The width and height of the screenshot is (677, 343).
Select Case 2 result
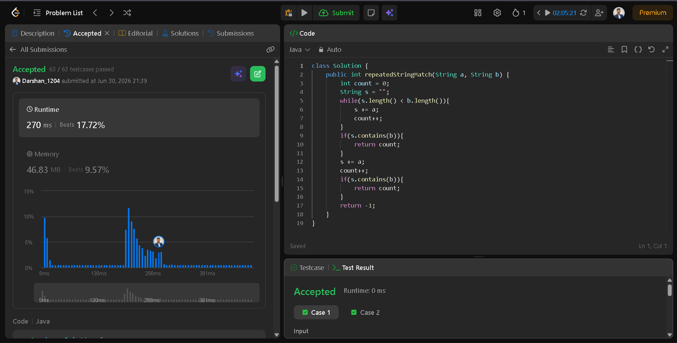click(365, 313)
